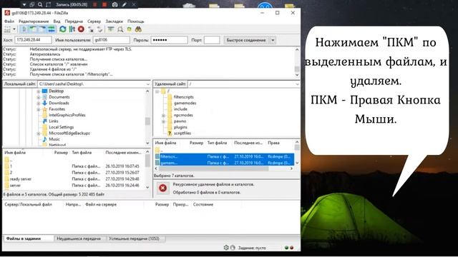
Task: Open the Редактирование menu
Action: pyautogui.click(x=34, y=21)
